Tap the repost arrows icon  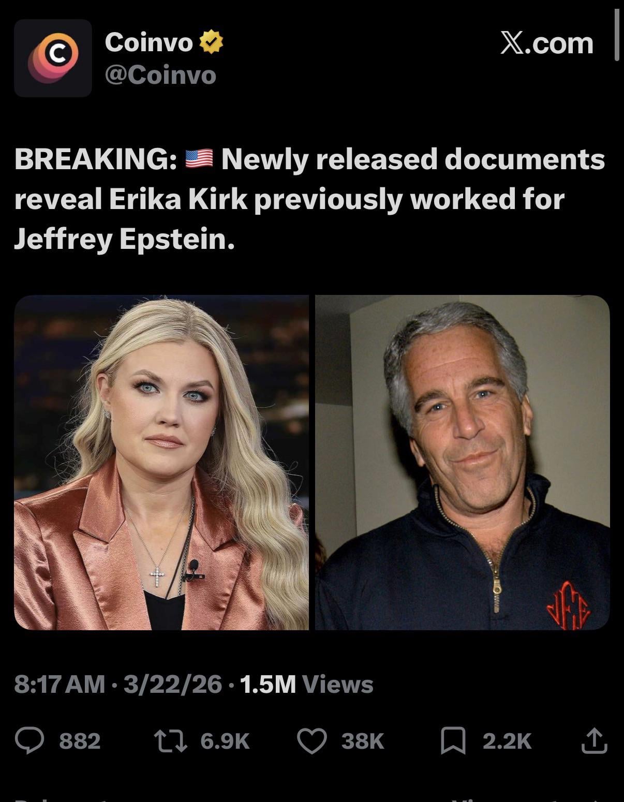(170, 741)
